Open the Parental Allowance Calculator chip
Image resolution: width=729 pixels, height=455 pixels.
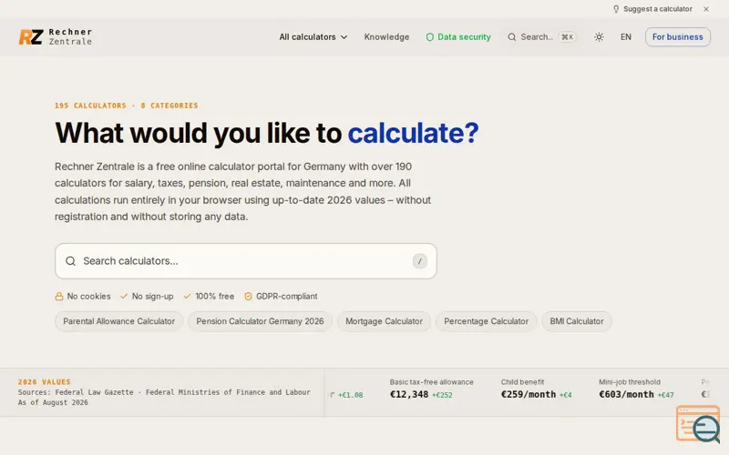tap(119, 321)
